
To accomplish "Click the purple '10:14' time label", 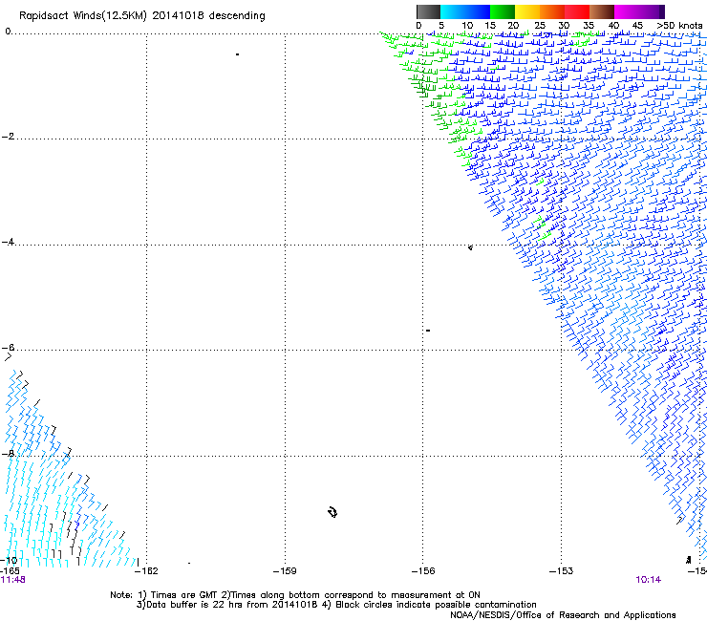I will click(x=648, y=580).
